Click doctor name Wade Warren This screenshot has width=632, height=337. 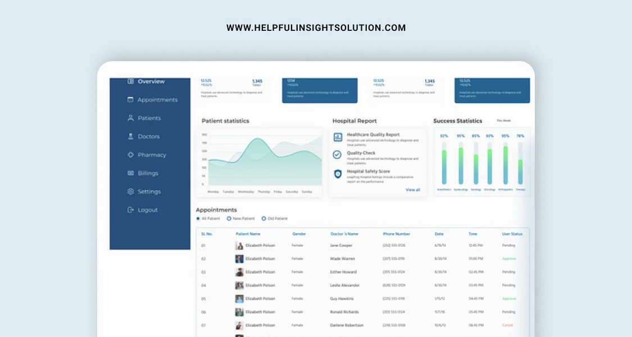click(343, 258)
